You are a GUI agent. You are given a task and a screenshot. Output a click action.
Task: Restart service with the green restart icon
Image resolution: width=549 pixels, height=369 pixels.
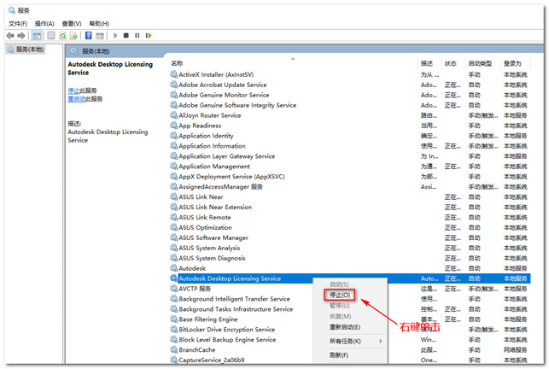[149, 35]
